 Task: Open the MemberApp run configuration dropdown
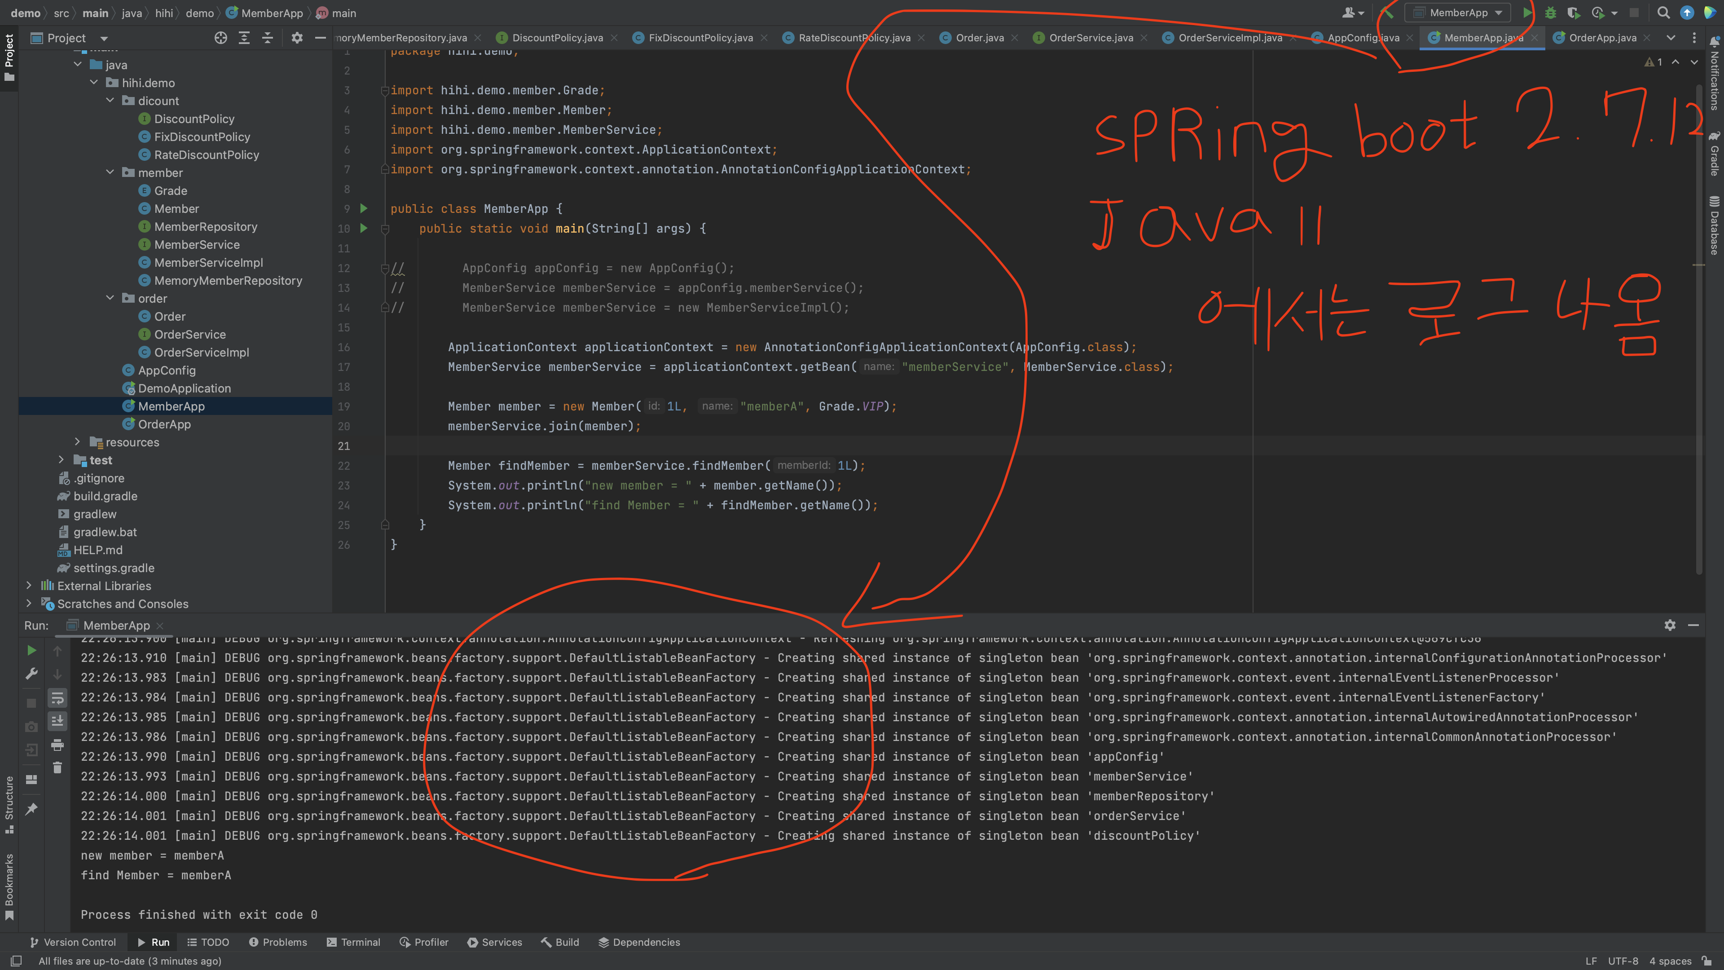(1458, 13)
